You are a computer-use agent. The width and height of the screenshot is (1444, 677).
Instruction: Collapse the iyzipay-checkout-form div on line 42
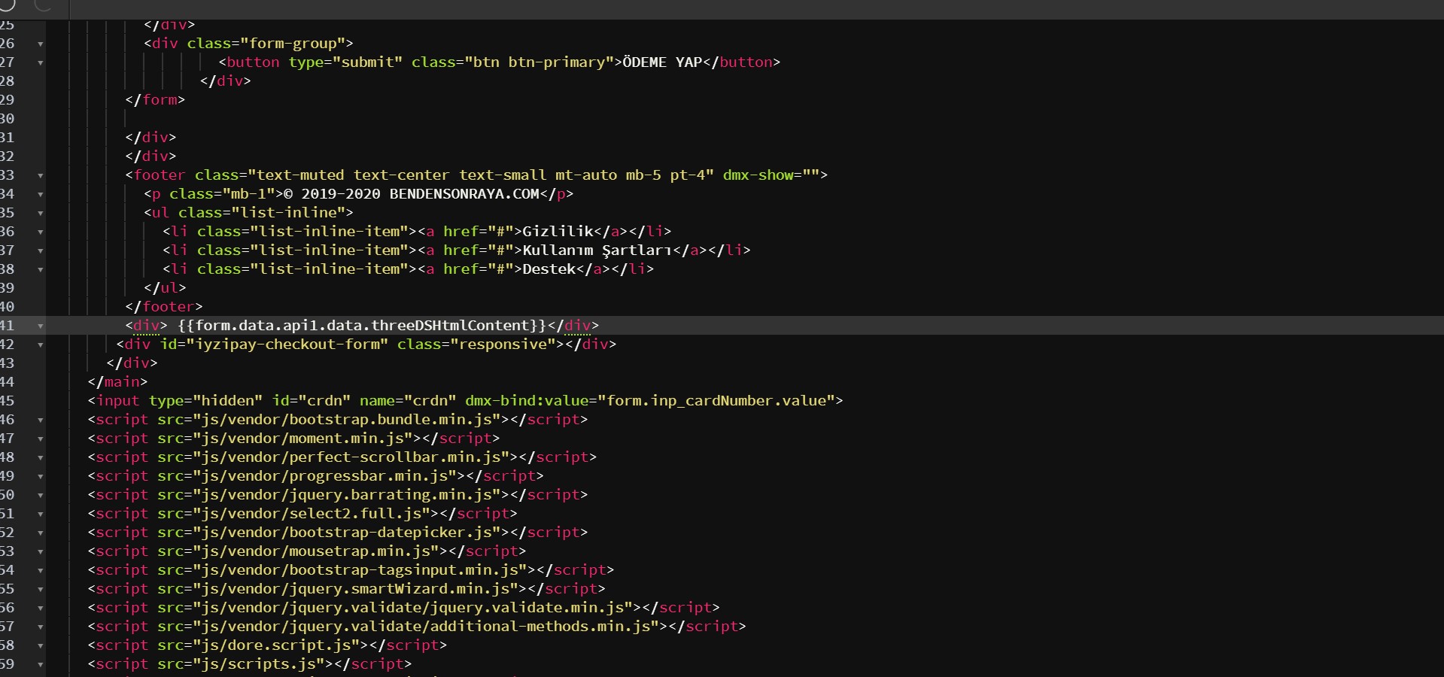41,345
